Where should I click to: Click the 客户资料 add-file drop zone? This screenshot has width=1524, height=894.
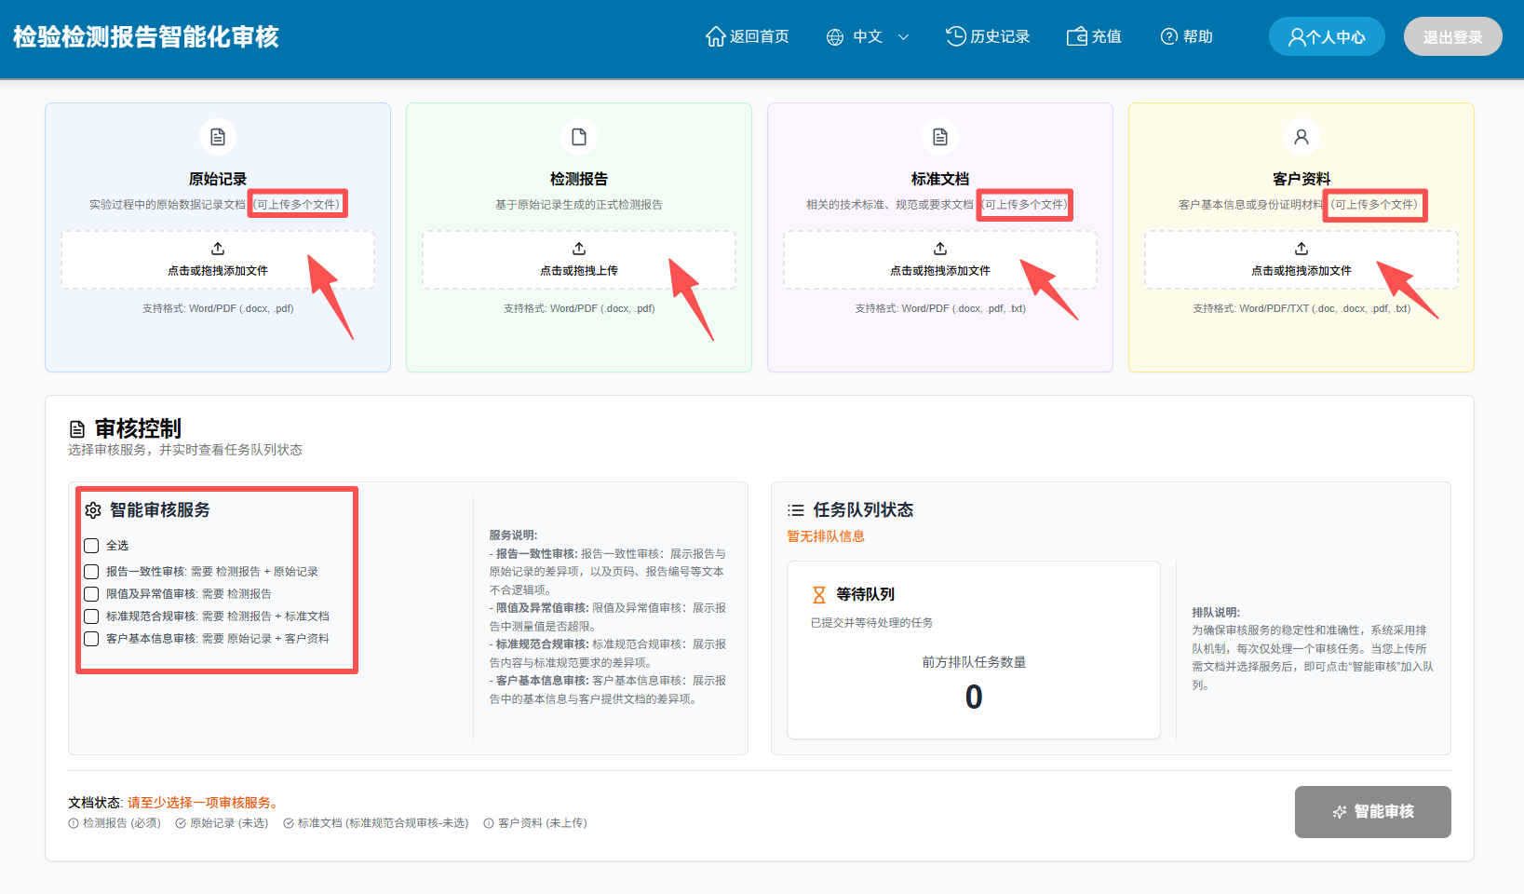[1301, 260]
